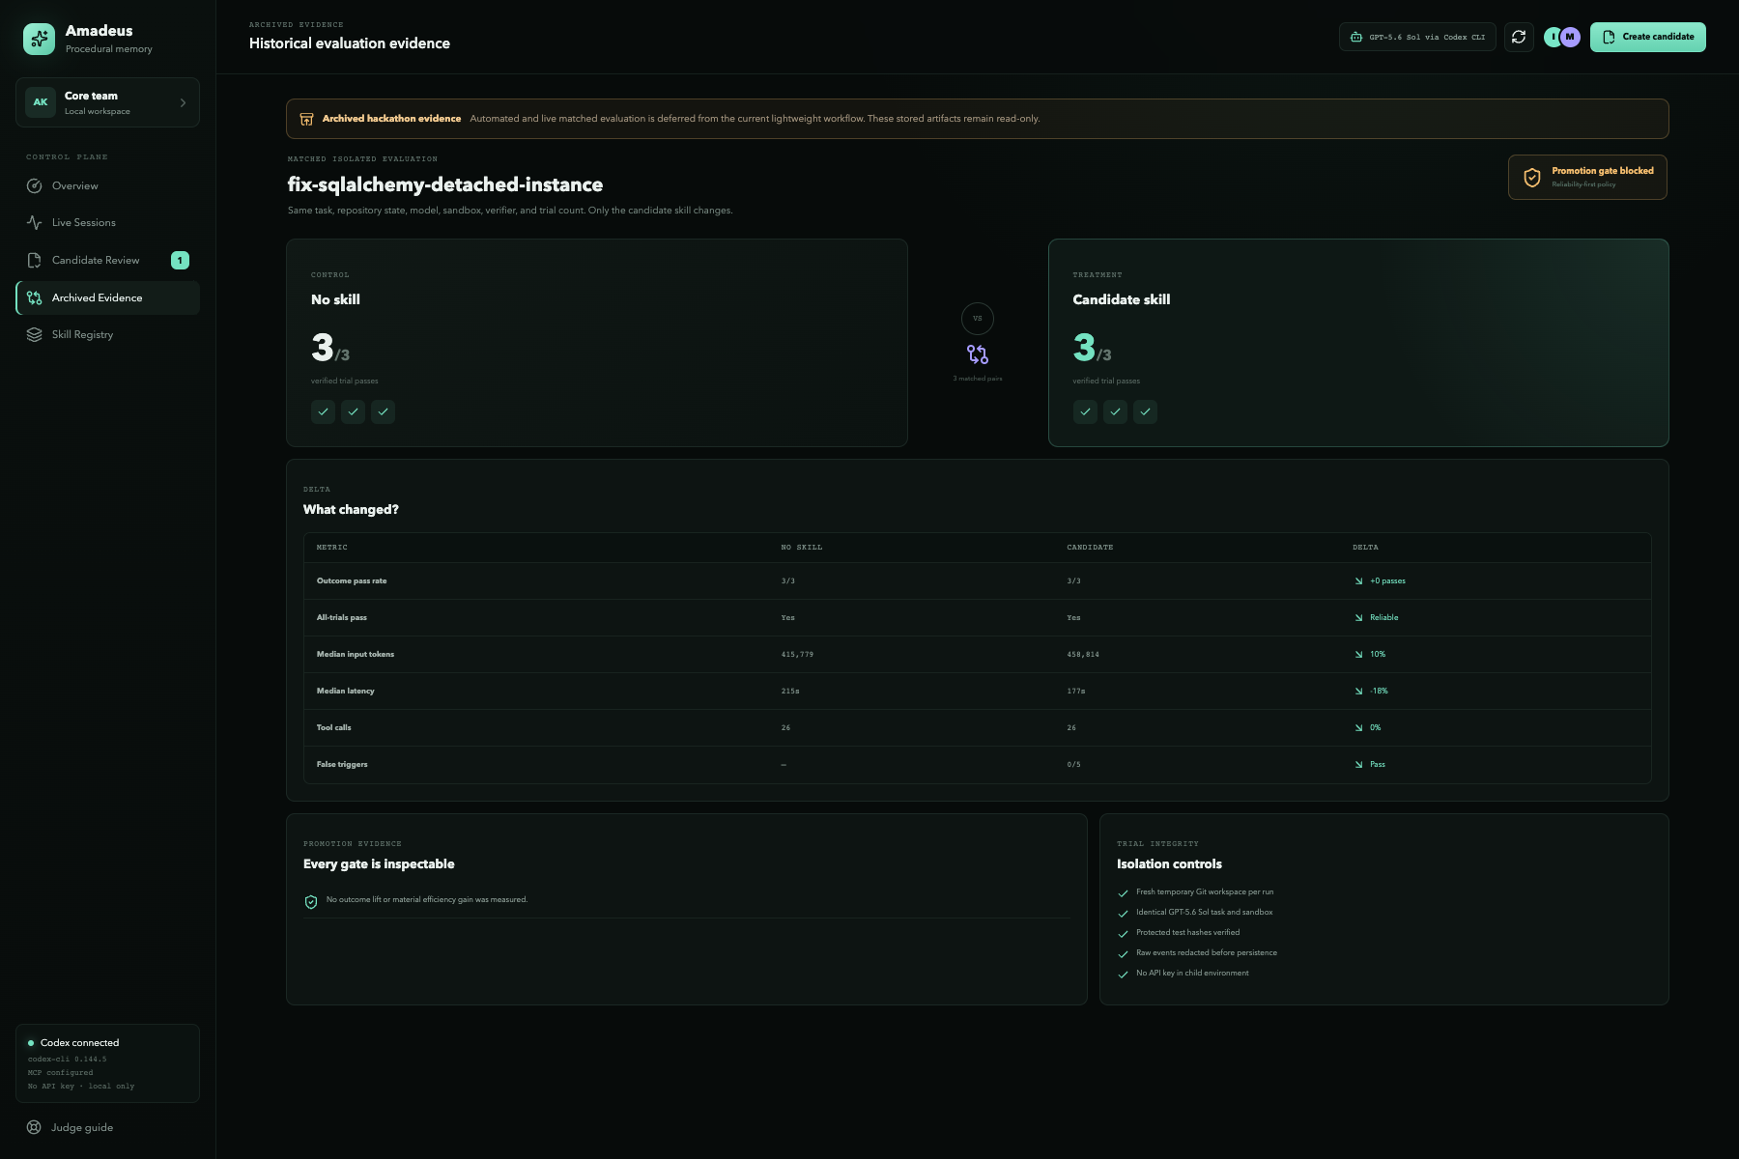Click the robot icon in model chip
This screenshot has width=1739, height=1159.
pos(1356,37)
